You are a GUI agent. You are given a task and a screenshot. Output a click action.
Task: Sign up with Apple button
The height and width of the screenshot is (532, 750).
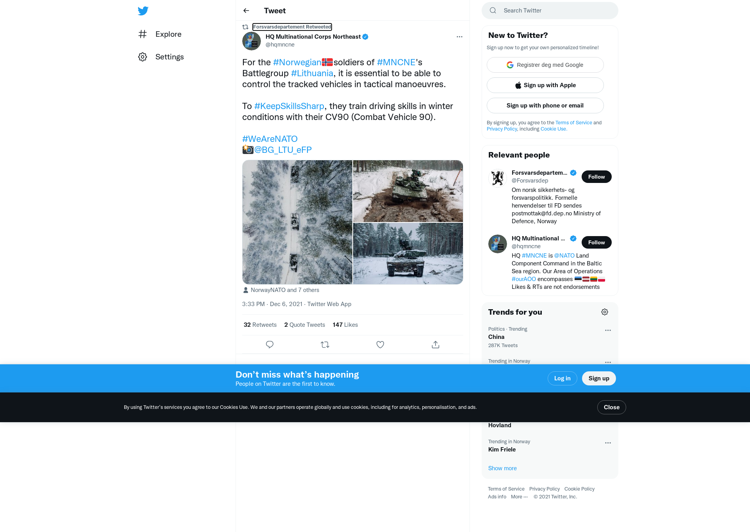545,85
